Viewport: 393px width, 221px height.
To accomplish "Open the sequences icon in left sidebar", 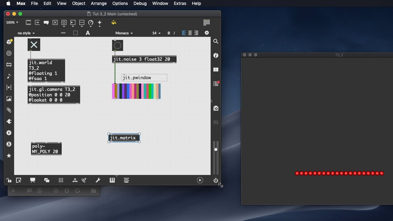I will tap(9, 87).
